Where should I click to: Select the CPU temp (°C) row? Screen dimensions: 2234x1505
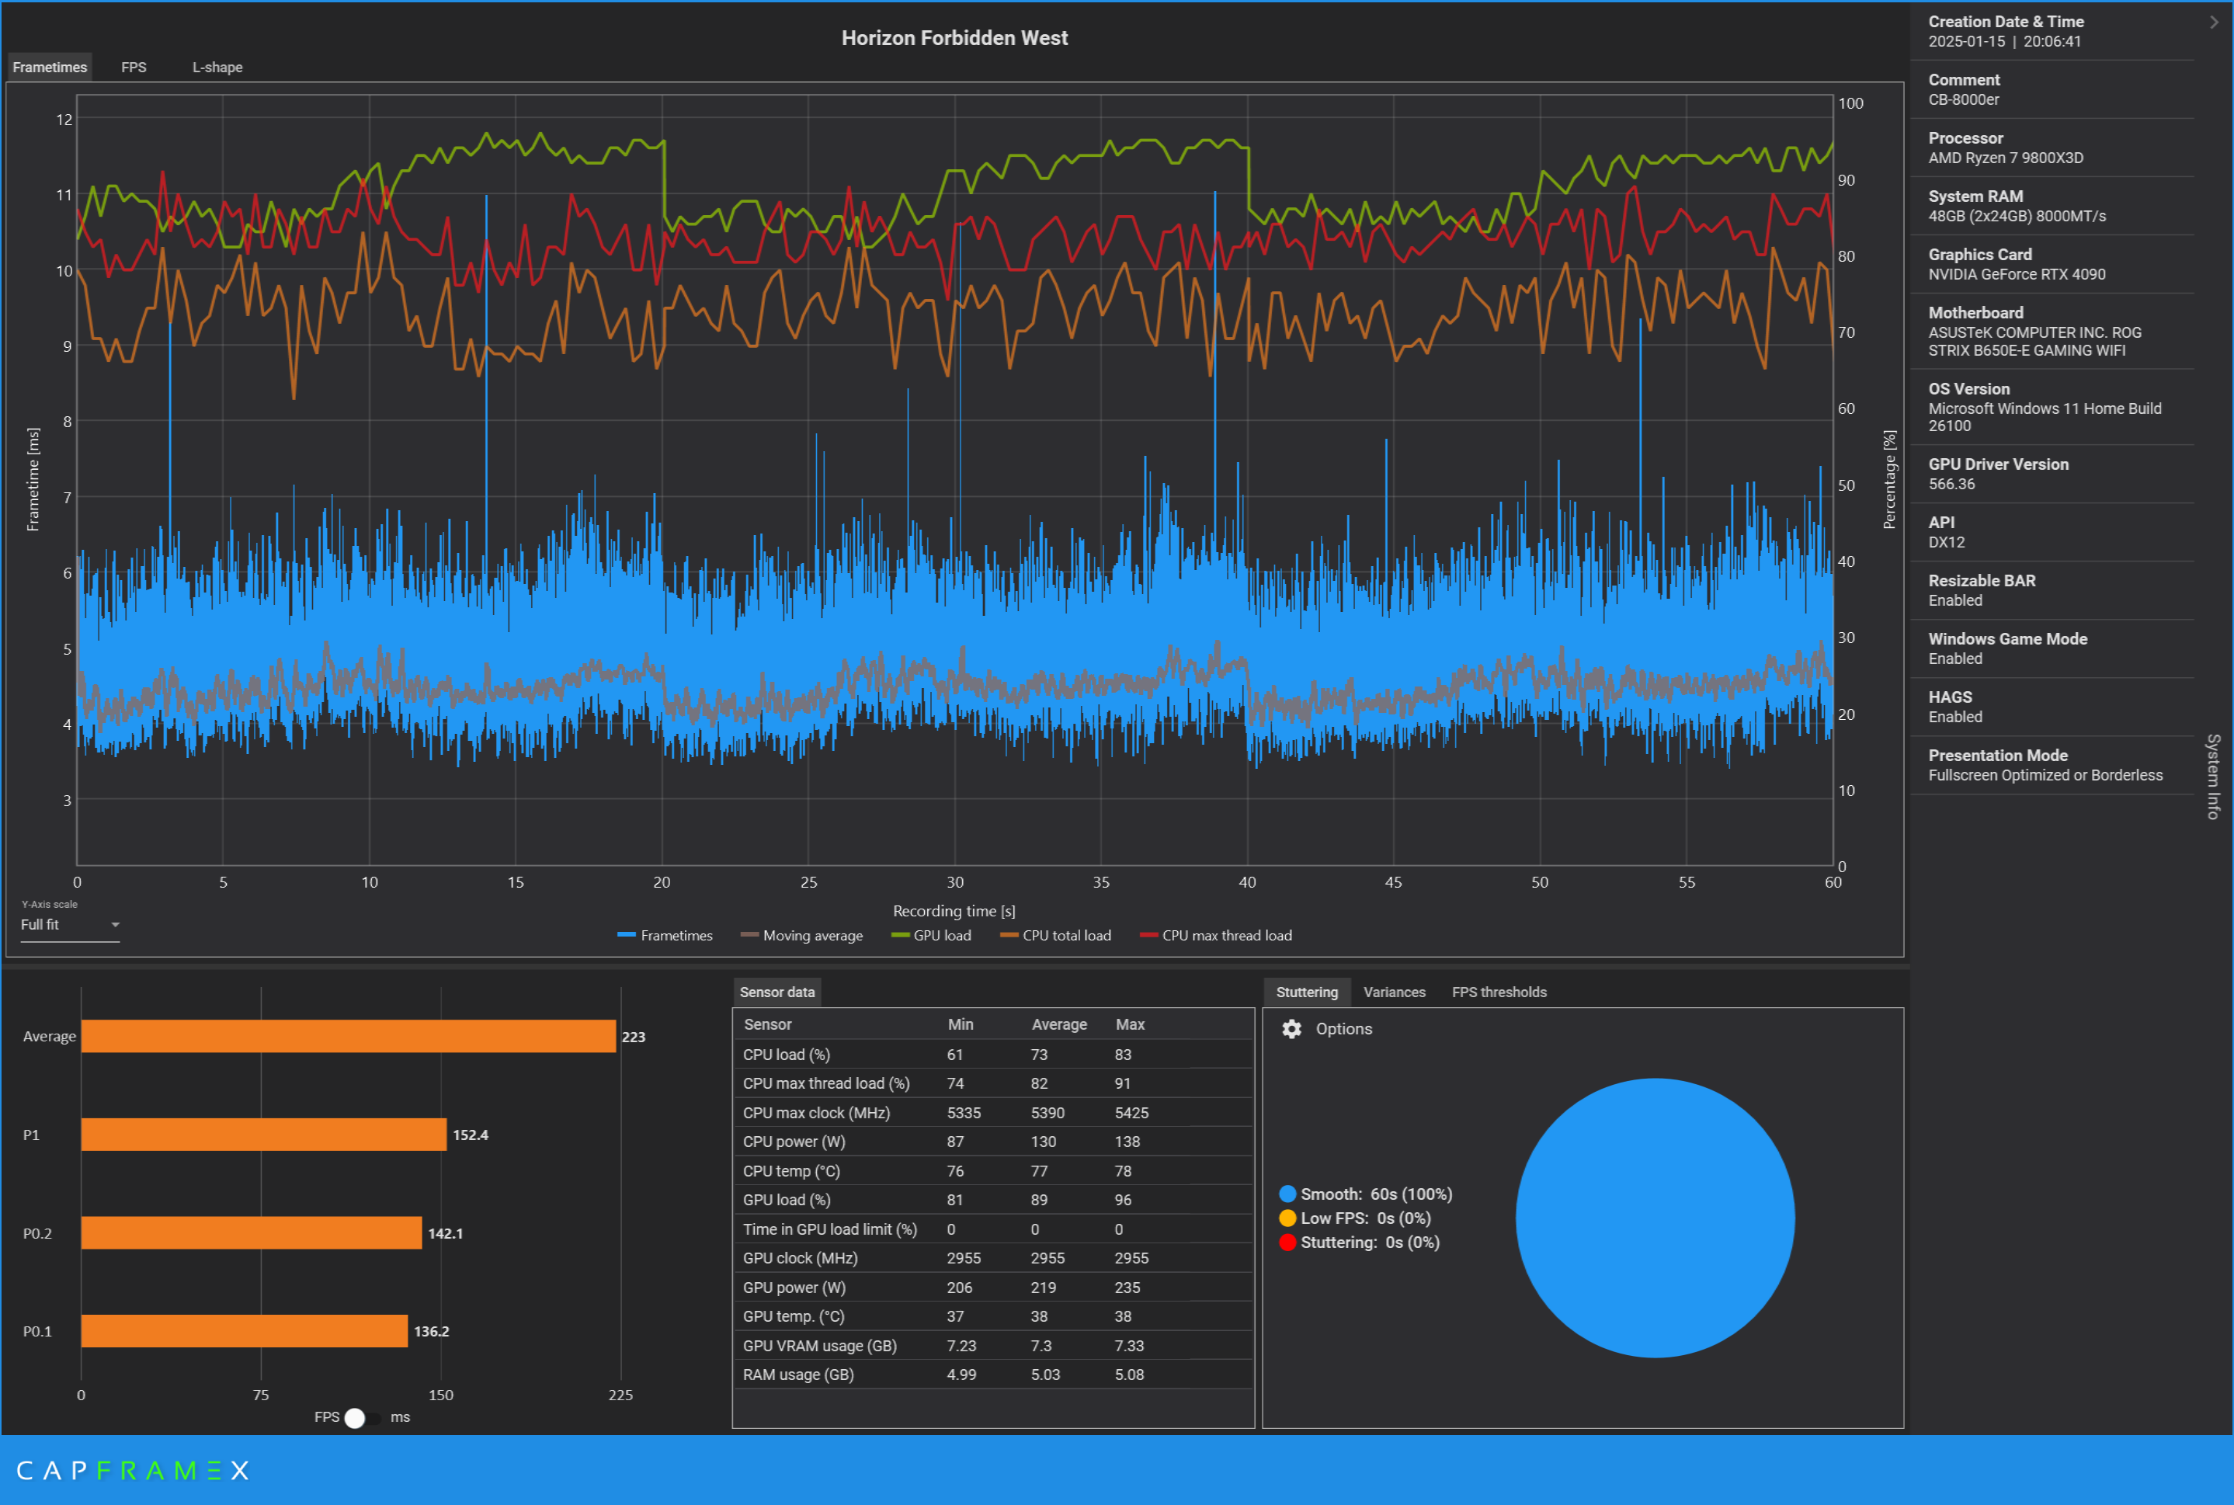[x=993, y=1171]
